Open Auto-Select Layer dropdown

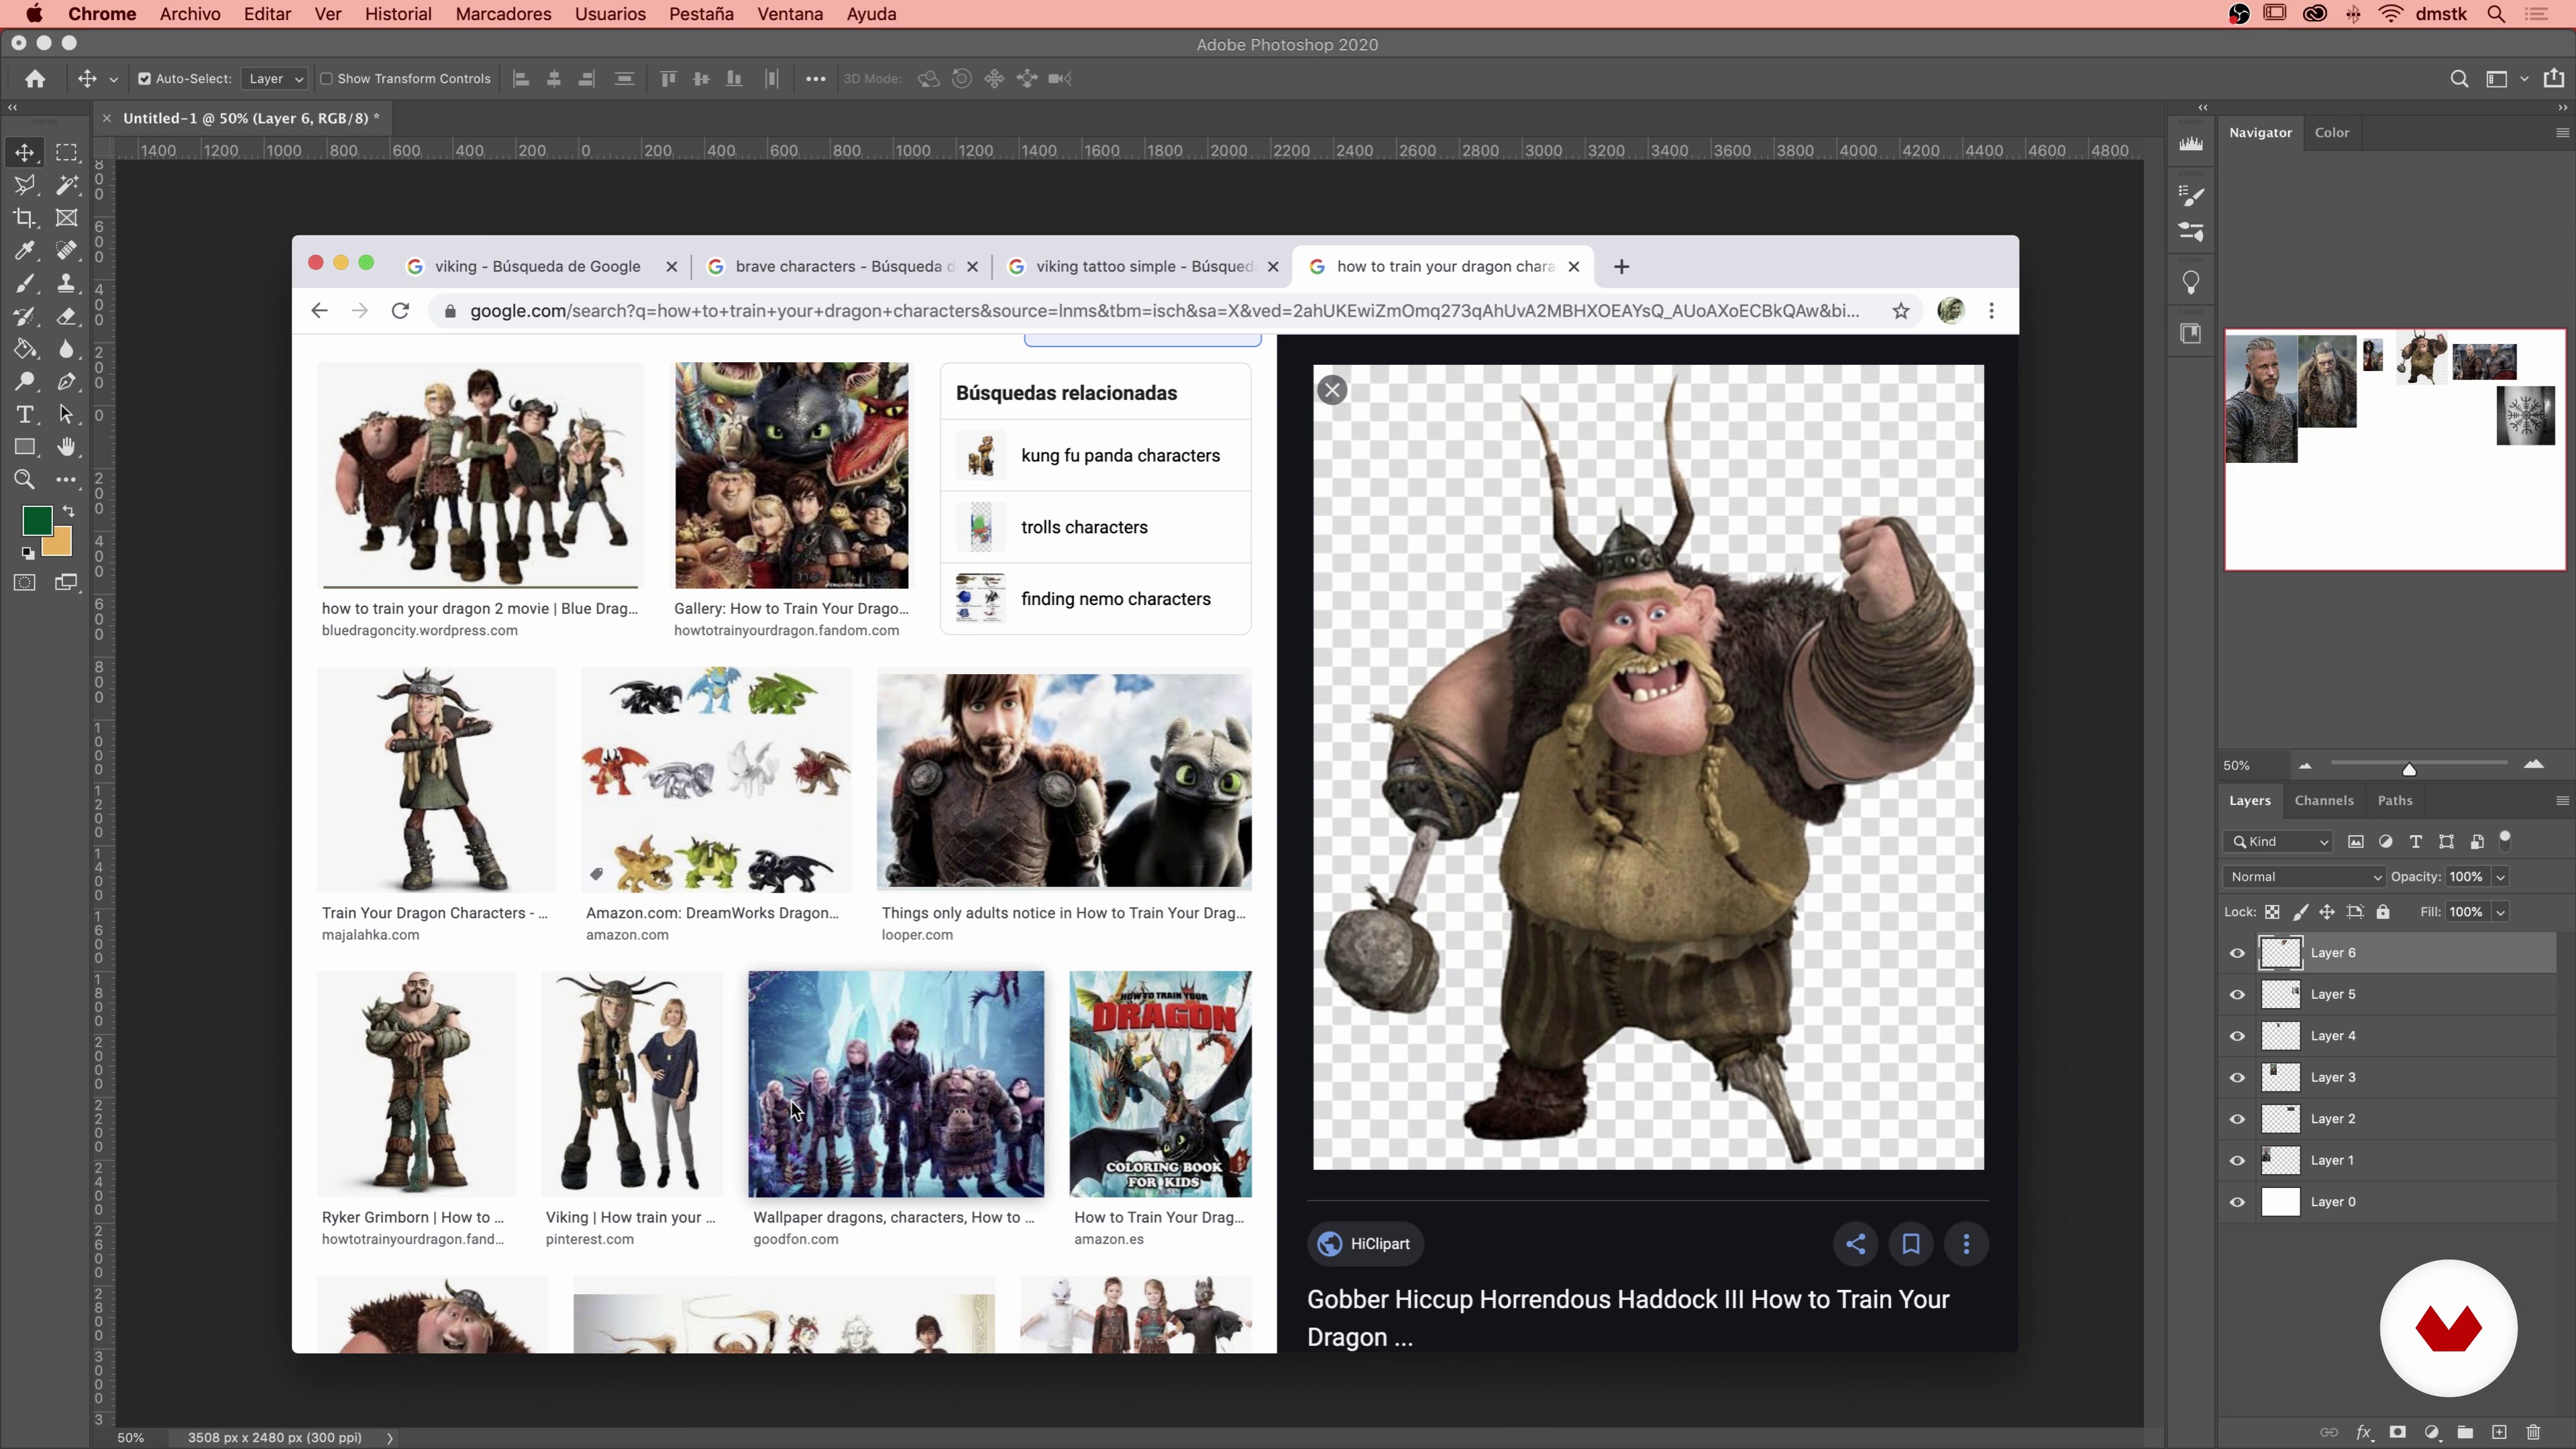(x=275, y=79)
